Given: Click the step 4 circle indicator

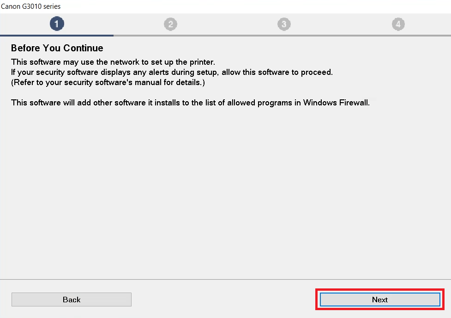Looking at the screenshot, I should (x=398, y=24).
